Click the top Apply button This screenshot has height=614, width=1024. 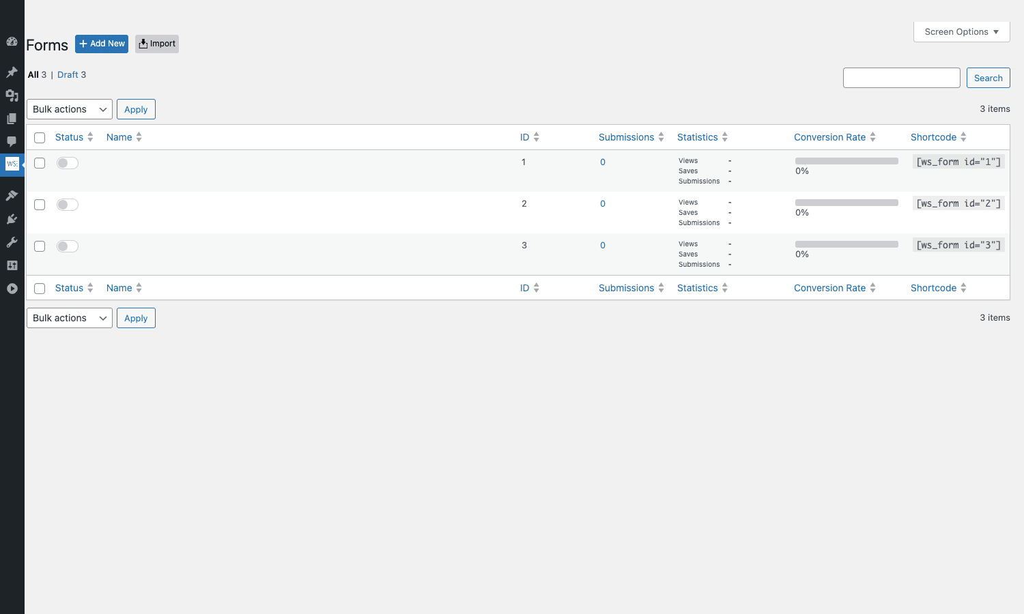(136, 109)
